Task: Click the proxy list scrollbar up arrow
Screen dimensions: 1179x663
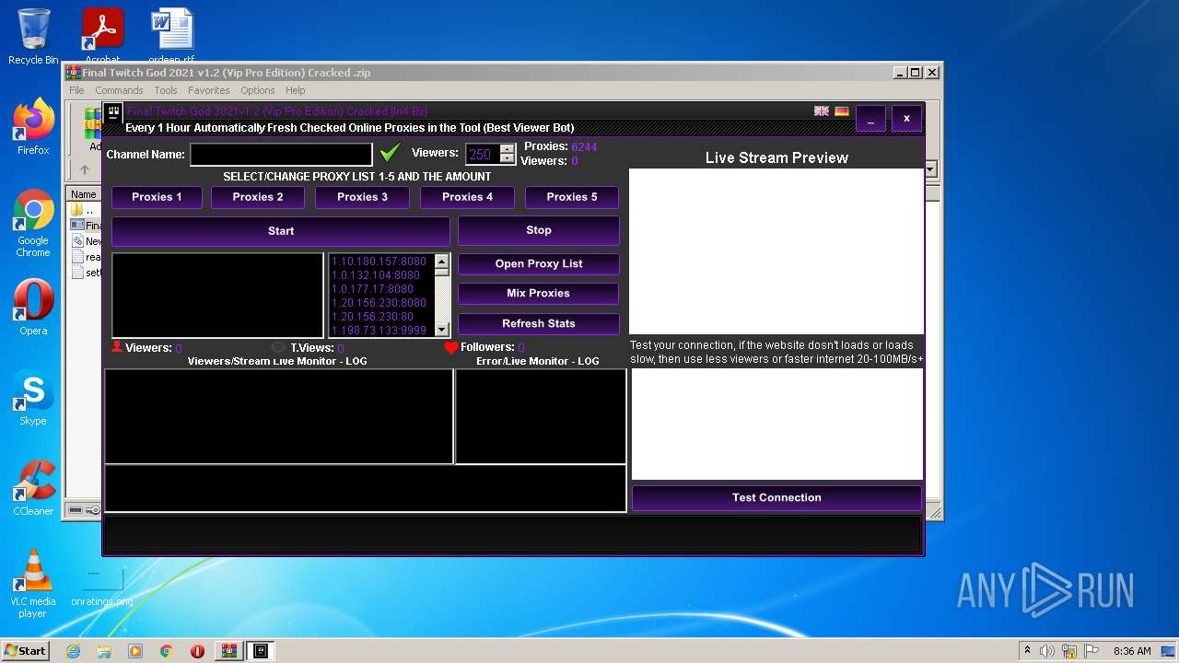Action: click(x=442, y=261)
